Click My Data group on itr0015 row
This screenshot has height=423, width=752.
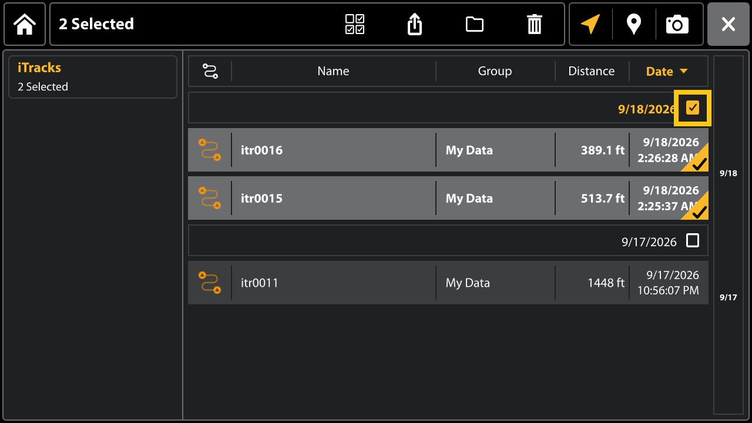coord(469,198)
